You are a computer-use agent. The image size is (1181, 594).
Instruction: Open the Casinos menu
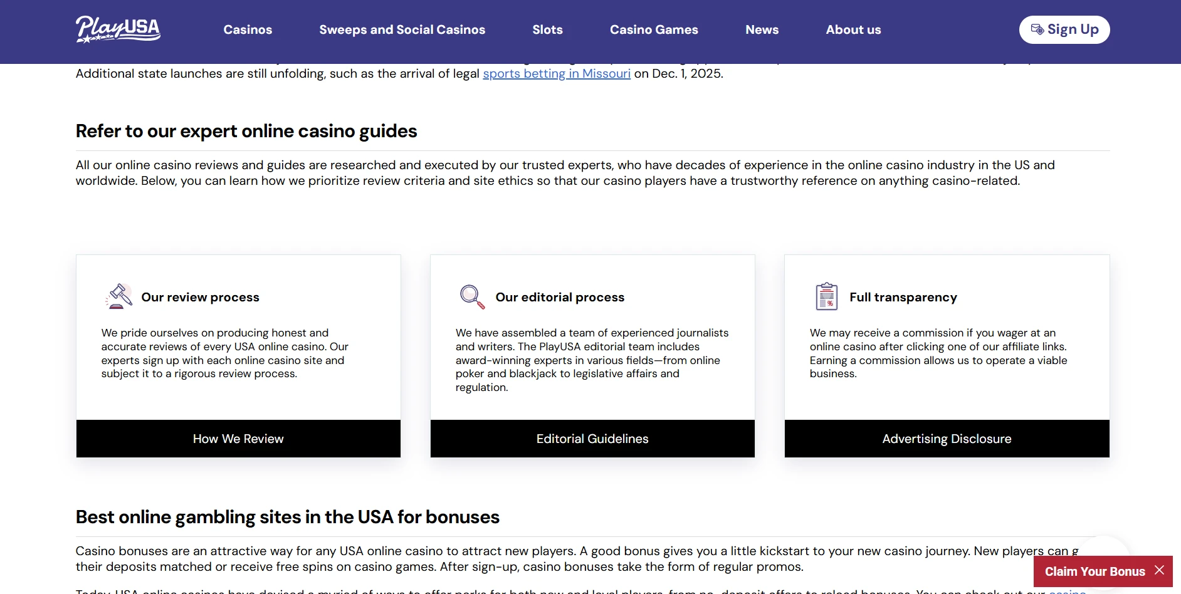[x=248, y=29]
